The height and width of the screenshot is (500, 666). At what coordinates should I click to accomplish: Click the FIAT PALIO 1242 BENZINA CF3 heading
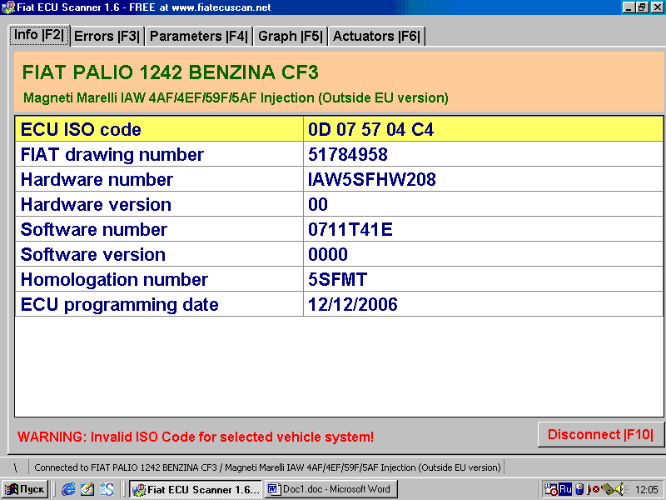(x=171, y=72)
